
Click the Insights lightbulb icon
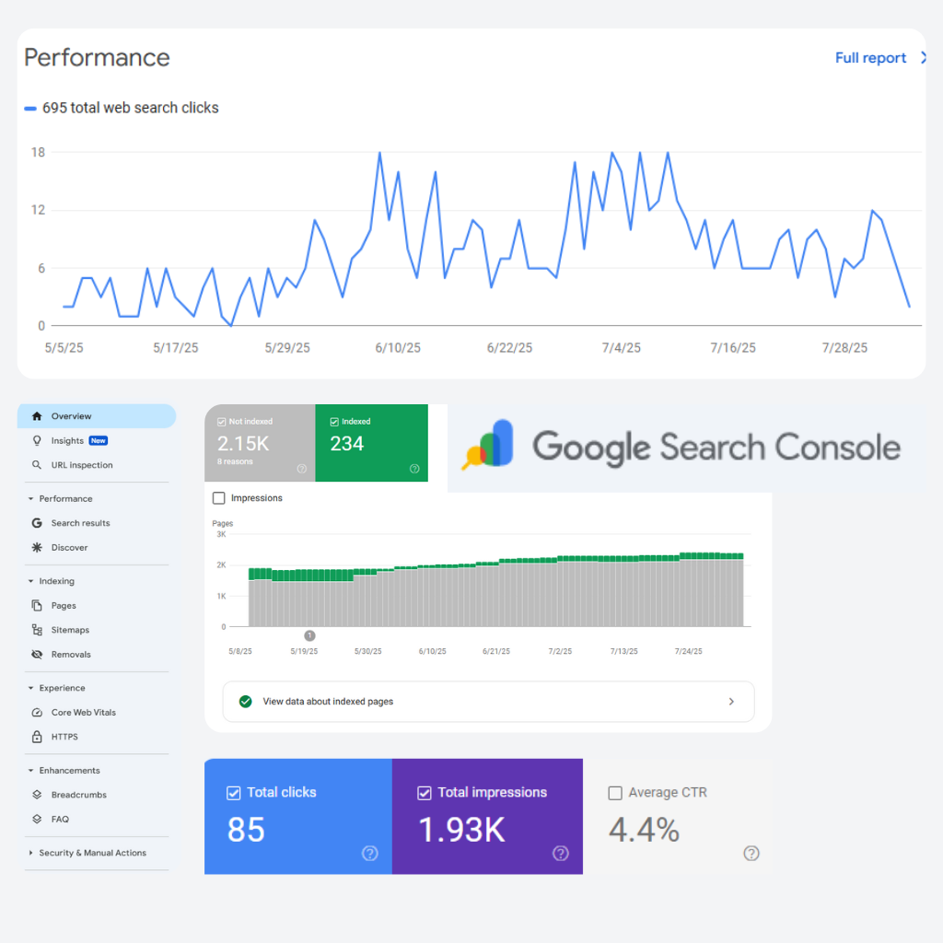pos(37,441)
